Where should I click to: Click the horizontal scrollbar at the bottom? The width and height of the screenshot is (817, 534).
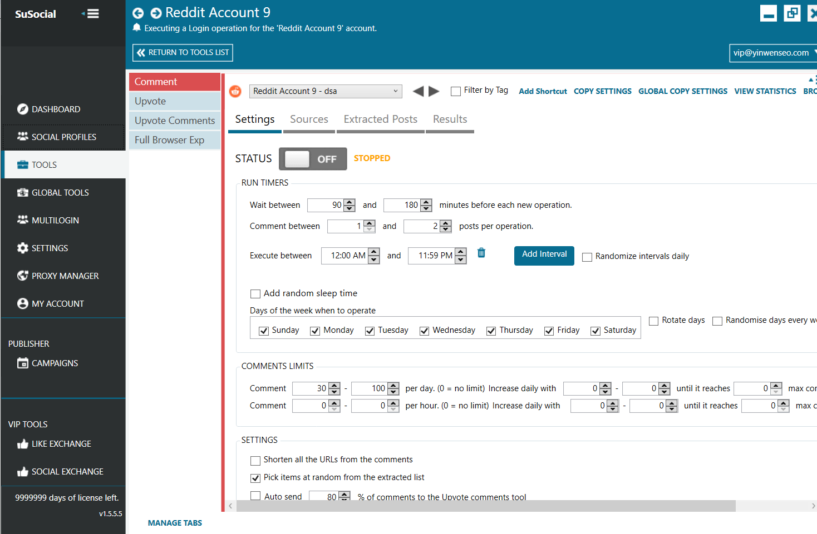(x=485, y=506)
